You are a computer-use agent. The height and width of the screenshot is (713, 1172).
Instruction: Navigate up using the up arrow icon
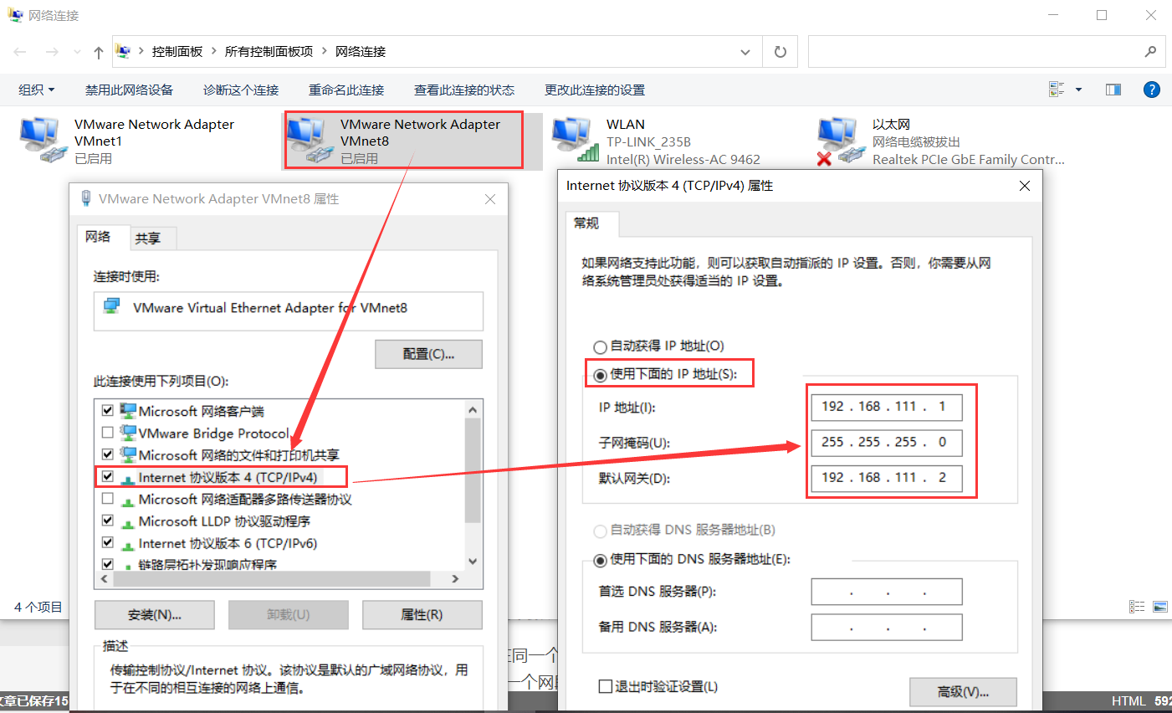click(98, 51)
